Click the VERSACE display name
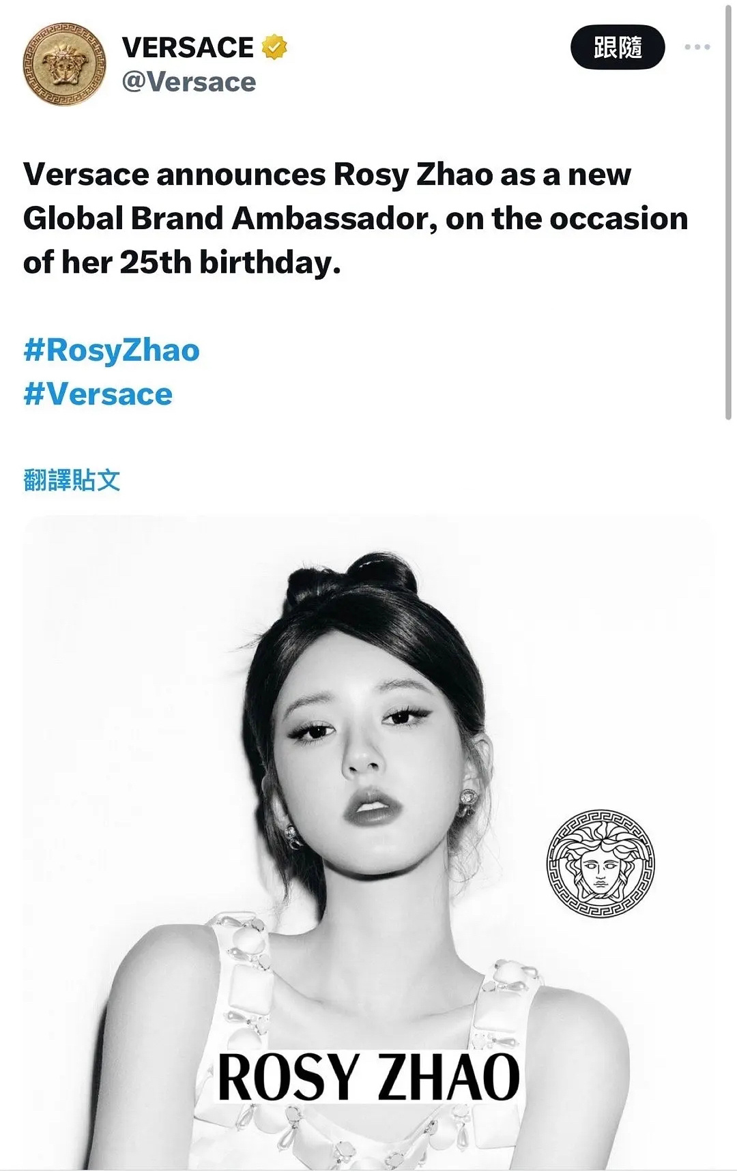Viewport: 737px width, 1172px height. tap(188, 47)
